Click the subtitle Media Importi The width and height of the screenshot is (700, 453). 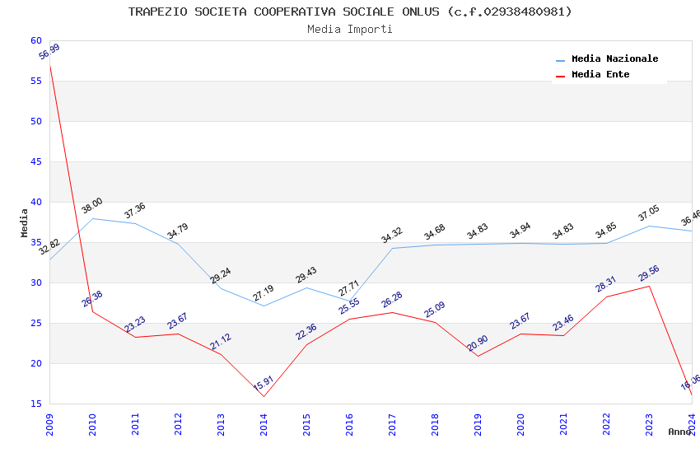click(350, 29)
